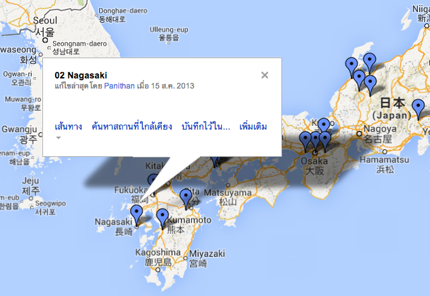Click the บันทึกไว้ใน... save to link

206,126
